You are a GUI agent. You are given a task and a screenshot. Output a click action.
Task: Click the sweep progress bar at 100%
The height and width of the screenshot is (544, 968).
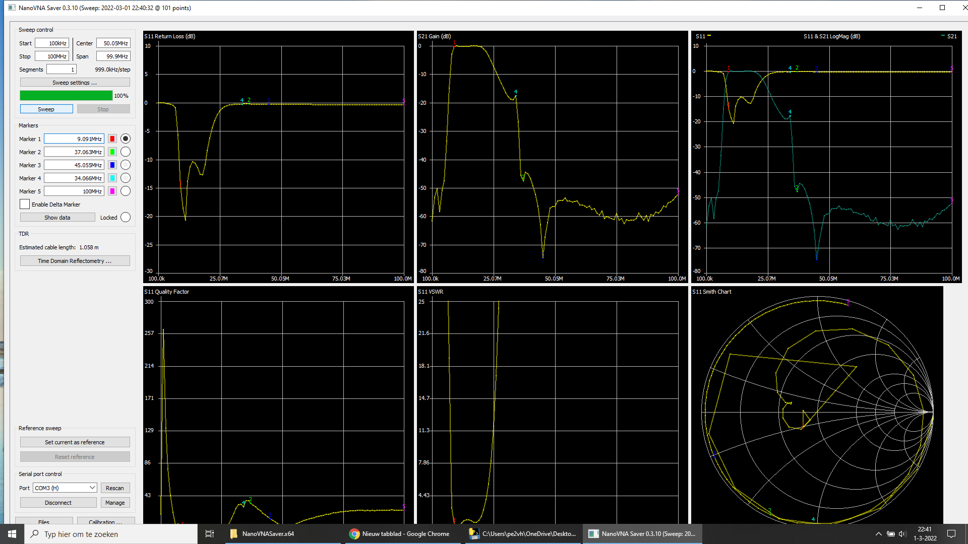tap(66, 95)
